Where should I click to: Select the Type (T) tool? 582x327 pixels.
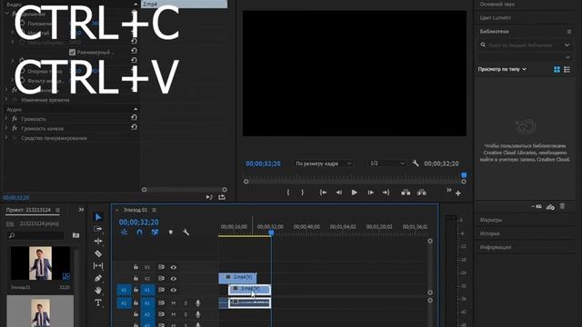coord(98,302)
